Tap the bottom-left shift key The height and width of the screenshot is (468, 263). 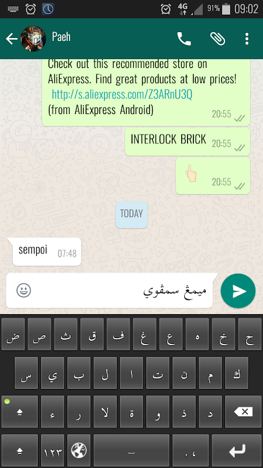click(x=20, y=450)
